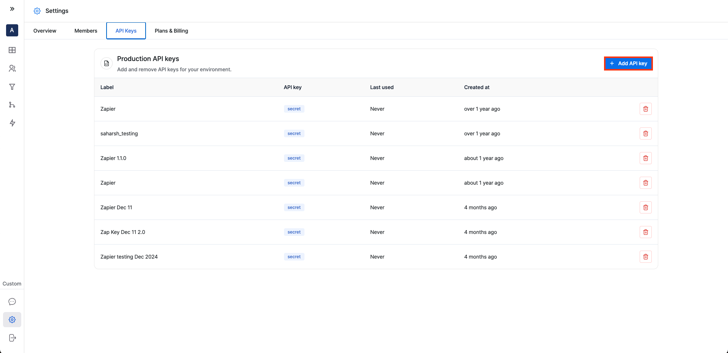Select the filter icon in the sidebar

tap(12, 87)
